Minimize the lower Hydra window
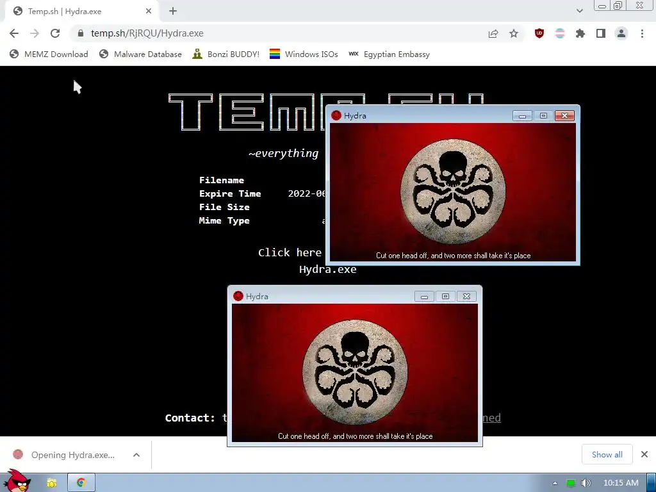The width and height of the screenshot is (656, 492). 424,297
